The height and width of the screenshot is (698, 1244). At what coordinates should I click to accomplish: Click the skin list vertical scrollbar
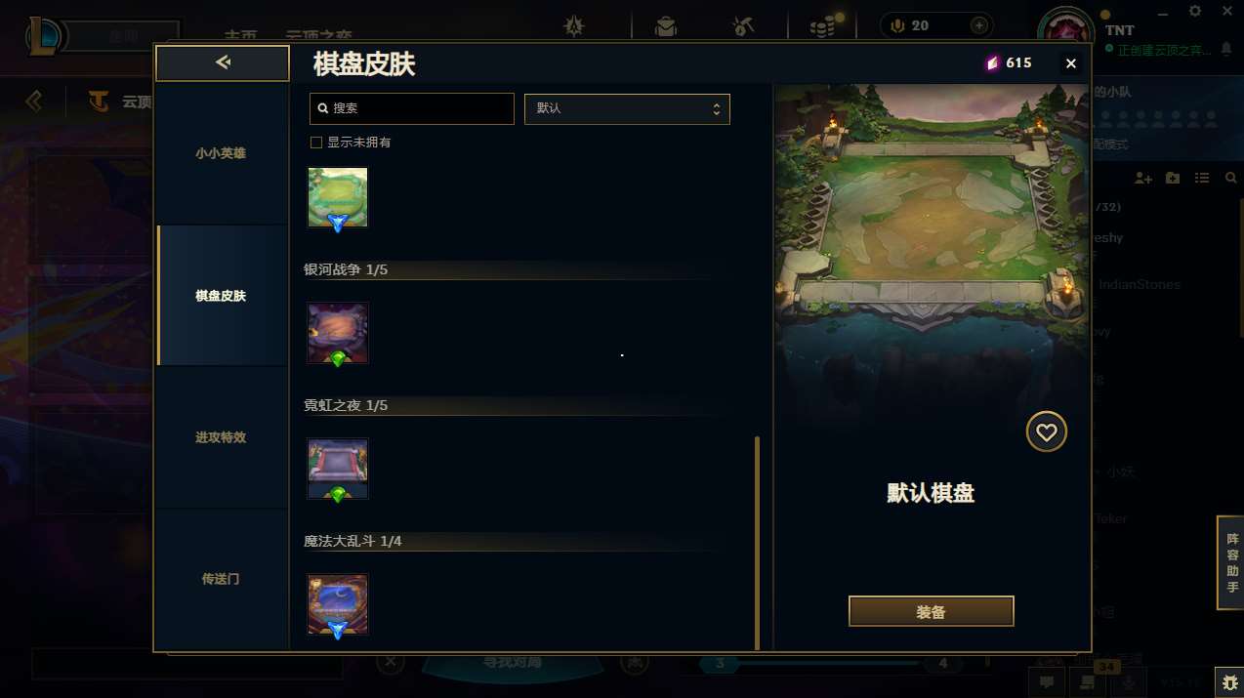pos(757,543)
